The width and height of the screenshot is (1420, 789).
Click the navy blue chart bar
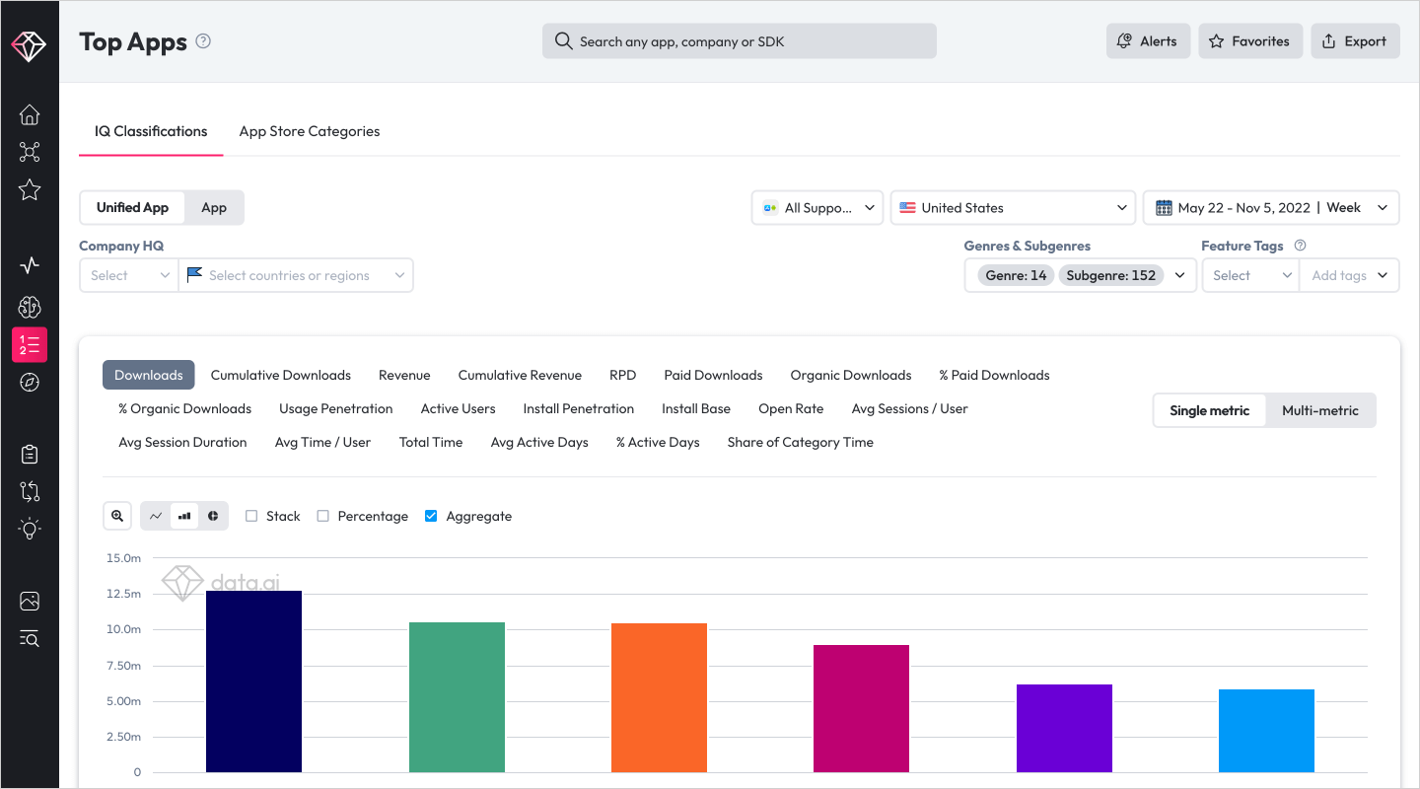253,681
